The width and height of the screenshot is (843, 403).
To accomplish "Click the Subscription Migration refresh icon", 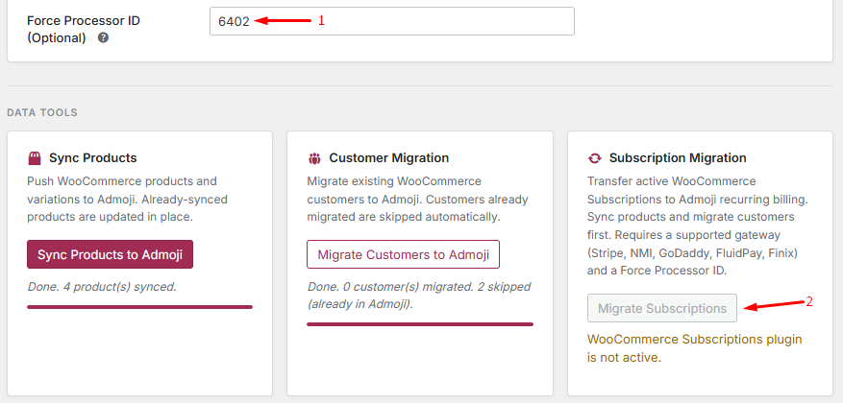I will click(x=595, y=158).
